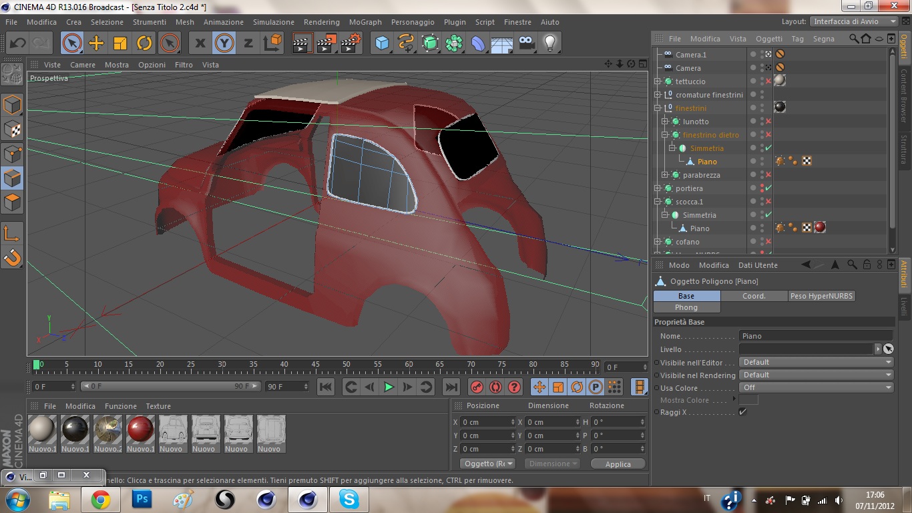
Task: Click the Applica button
Action: 618,464
